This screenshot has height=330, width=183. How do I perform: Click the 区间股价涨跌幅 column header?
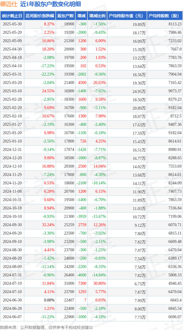40,16
